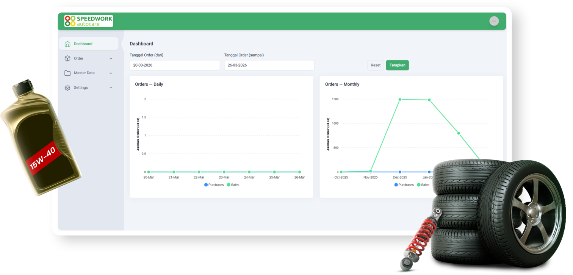Apply filters with the Terapkan button
The height and width of the screenshot is (275, 573).
(x=397, y=65)
